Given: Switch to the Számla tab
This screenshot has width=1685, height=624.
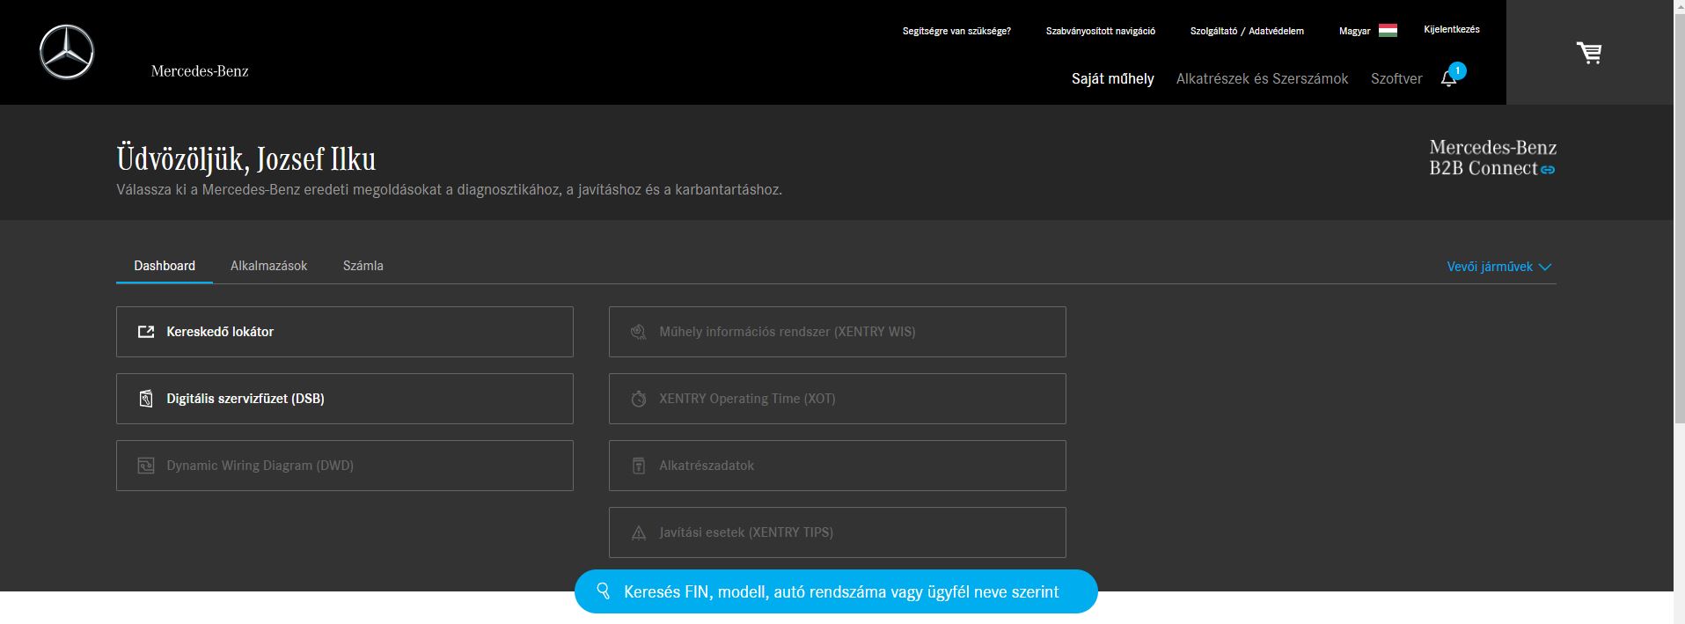Looking at the screenshot, I should 363,266.
